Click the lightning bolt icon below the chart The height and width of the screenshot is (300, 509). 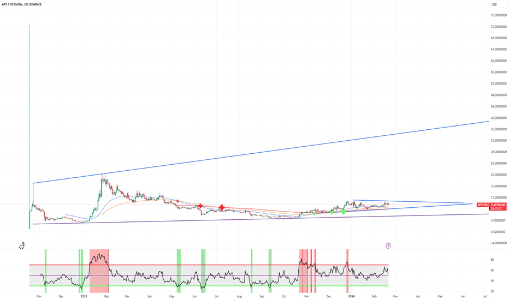click(x=388, y=246)
